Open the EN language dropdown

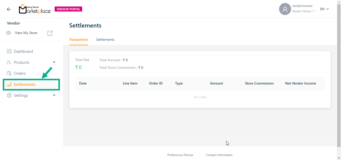click(325, 9)
